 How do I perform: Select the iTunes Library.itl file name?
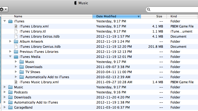[33, 31]
